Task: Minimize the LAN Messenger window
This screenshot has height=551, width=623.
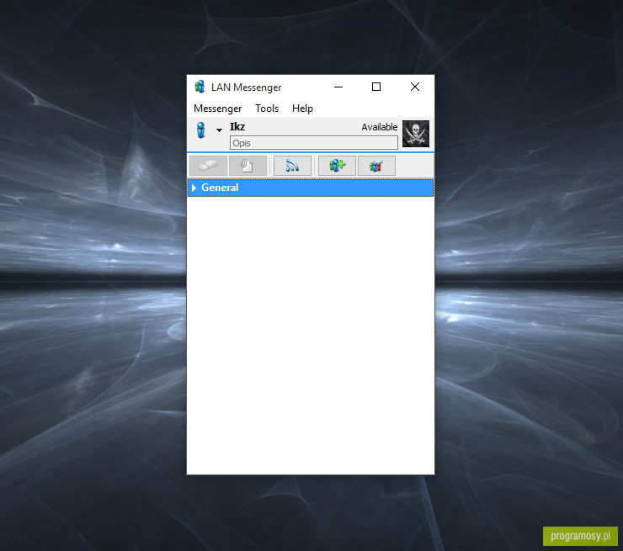Action: (x=338, y=87)
